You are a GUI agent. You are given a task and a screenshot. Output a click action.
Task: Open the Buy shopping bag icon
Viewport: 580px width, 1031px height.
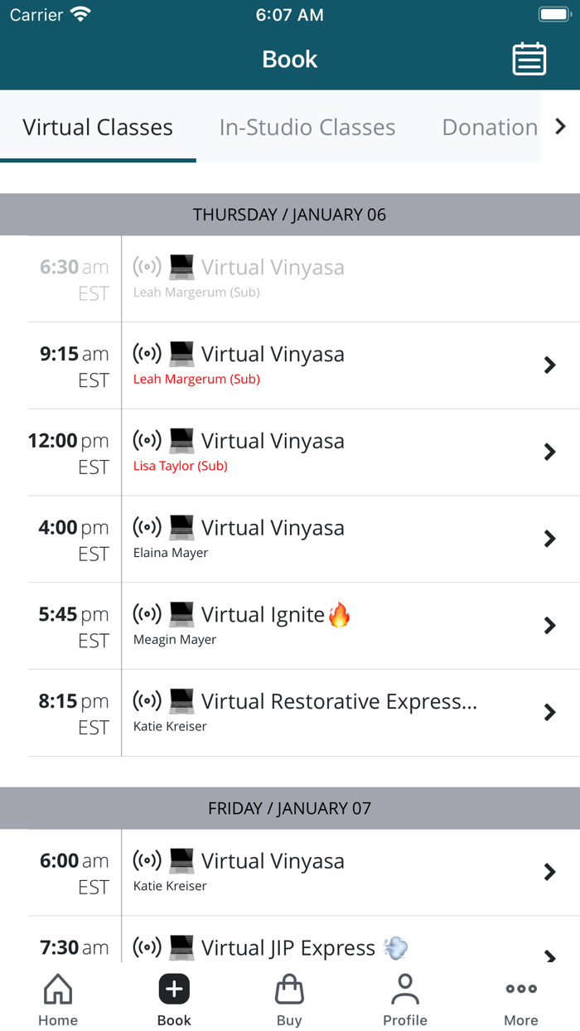tap(289, 990)
